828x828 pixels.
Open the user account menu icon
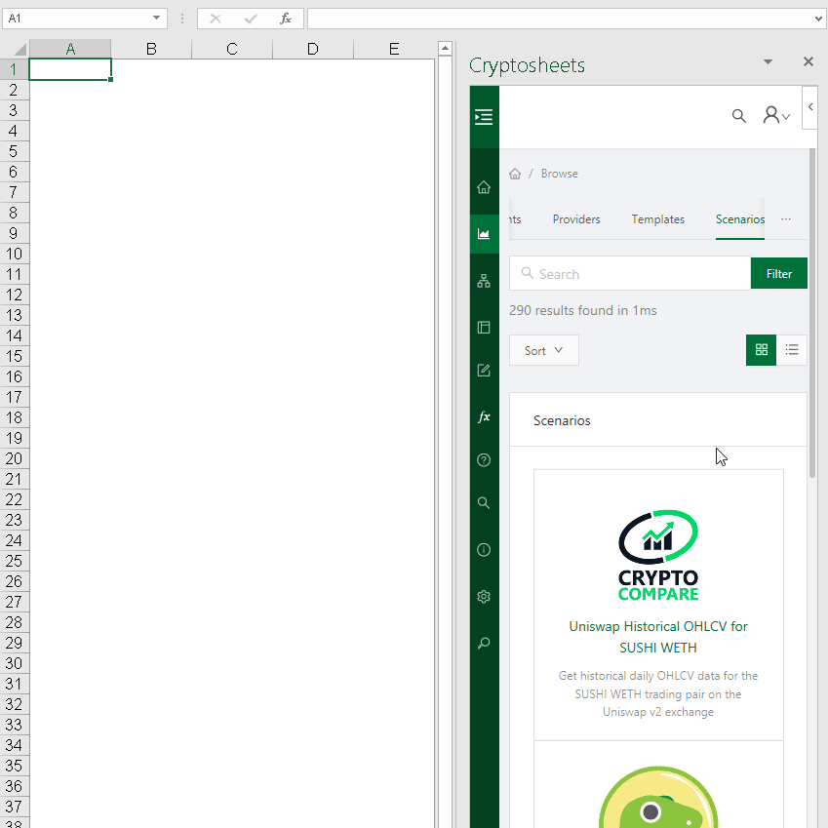click(x=775, y=115)
